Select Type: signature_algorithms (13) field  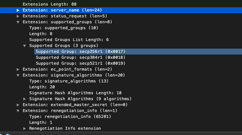pos(69,81)
